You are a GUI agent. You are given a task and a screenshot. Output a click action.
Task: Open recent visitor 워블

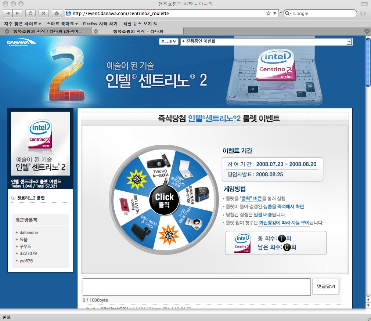click(24, 239)
